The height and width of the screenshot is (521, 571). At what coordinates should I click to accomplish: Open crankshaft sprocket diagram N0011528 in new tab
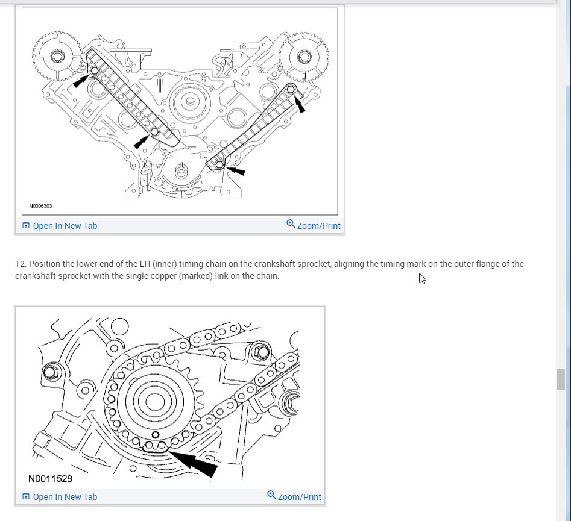65,497
